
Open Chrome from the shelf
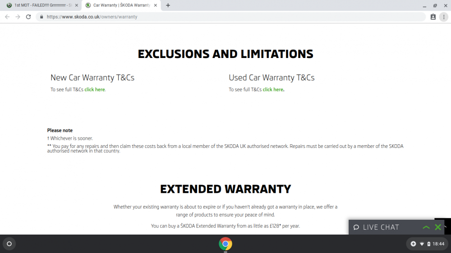tap(225, 244)
